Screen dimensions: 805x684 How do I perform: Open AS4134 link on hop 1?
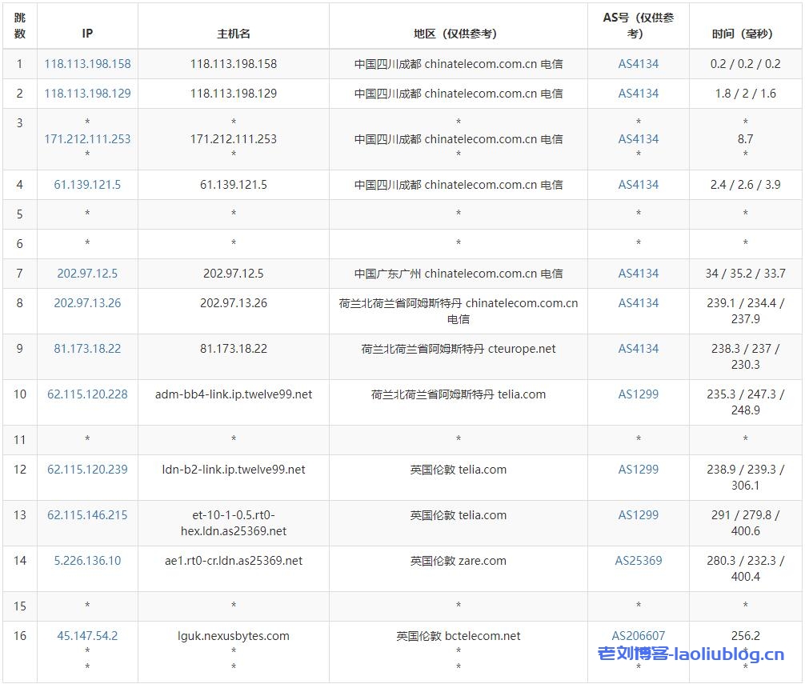tap(638, 64)
